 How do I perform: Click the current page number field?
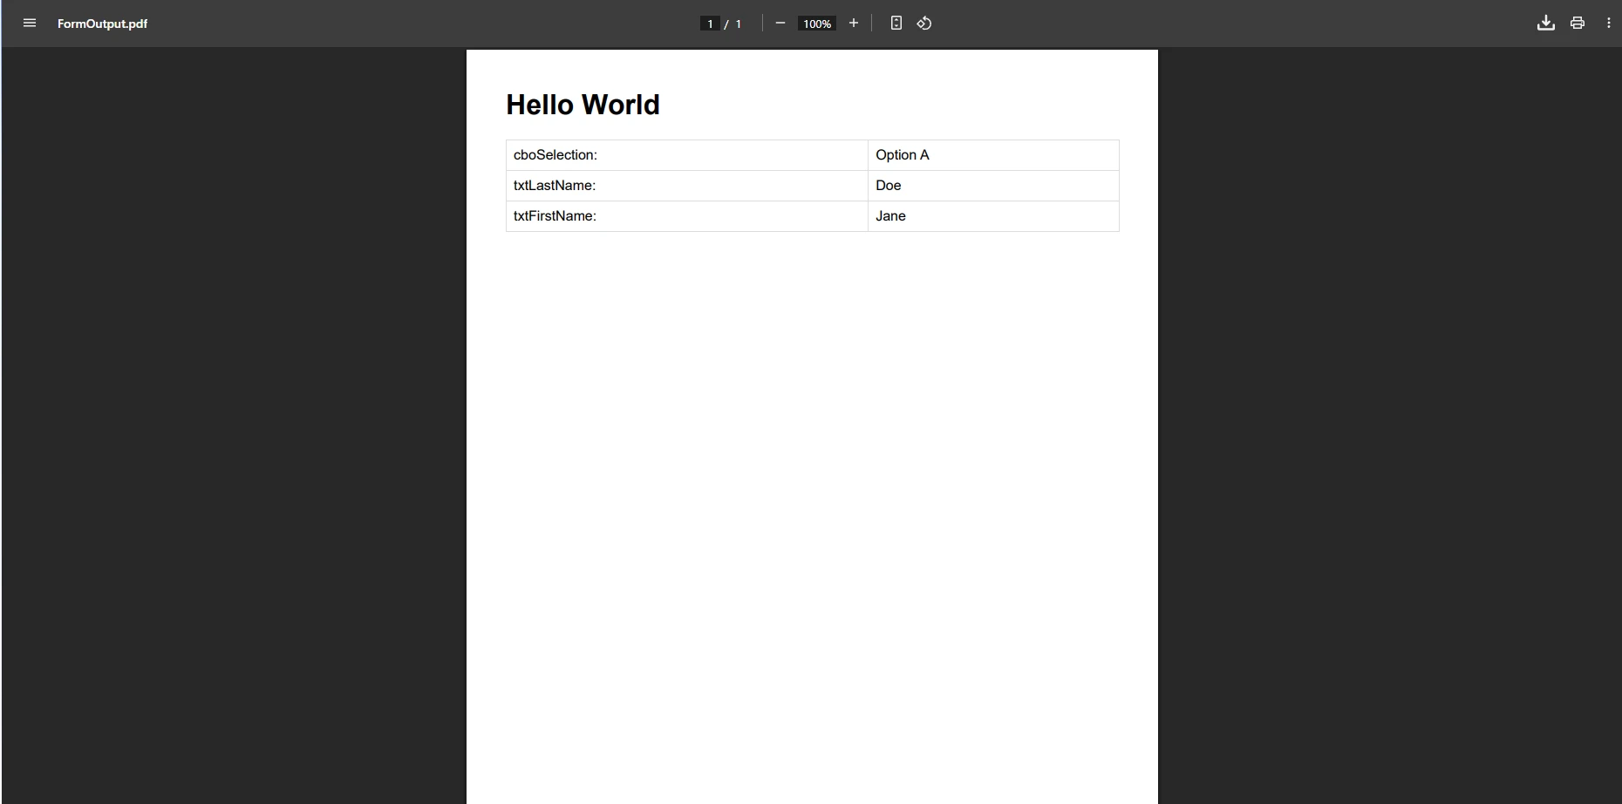(x=709, y=24)
